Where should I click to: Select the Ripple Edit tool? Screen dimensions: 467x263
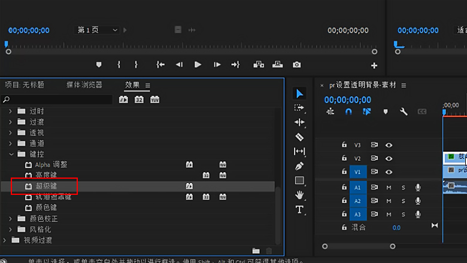(x=299, y=122)
